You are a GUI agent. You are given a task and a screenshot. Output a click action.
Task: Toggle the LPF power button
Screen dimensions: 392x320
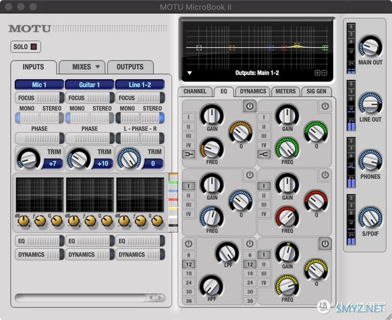250,244
